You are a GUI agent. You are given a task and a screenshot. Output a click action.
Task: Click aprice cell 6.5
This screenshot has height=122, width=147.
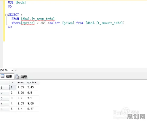tap(33, 93)
